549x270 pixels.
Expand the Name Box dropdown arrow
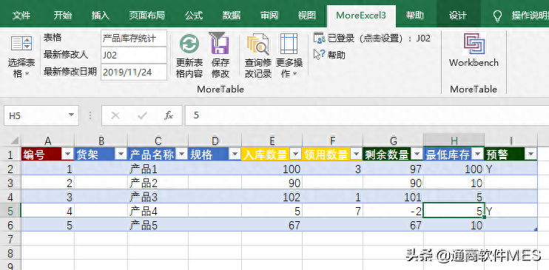pyautogui.click(x=72, y=115)
